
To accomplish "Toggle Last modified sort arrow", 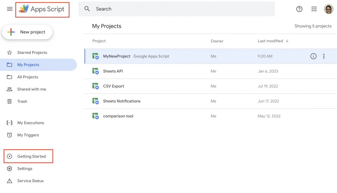I will pyautogui.click(x=287, y=41).
